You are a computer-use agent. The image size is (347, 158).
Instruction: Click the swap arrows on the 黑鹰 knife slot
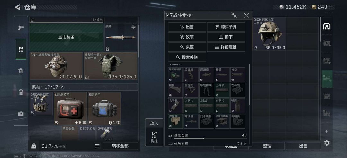[x=133, y=27]
